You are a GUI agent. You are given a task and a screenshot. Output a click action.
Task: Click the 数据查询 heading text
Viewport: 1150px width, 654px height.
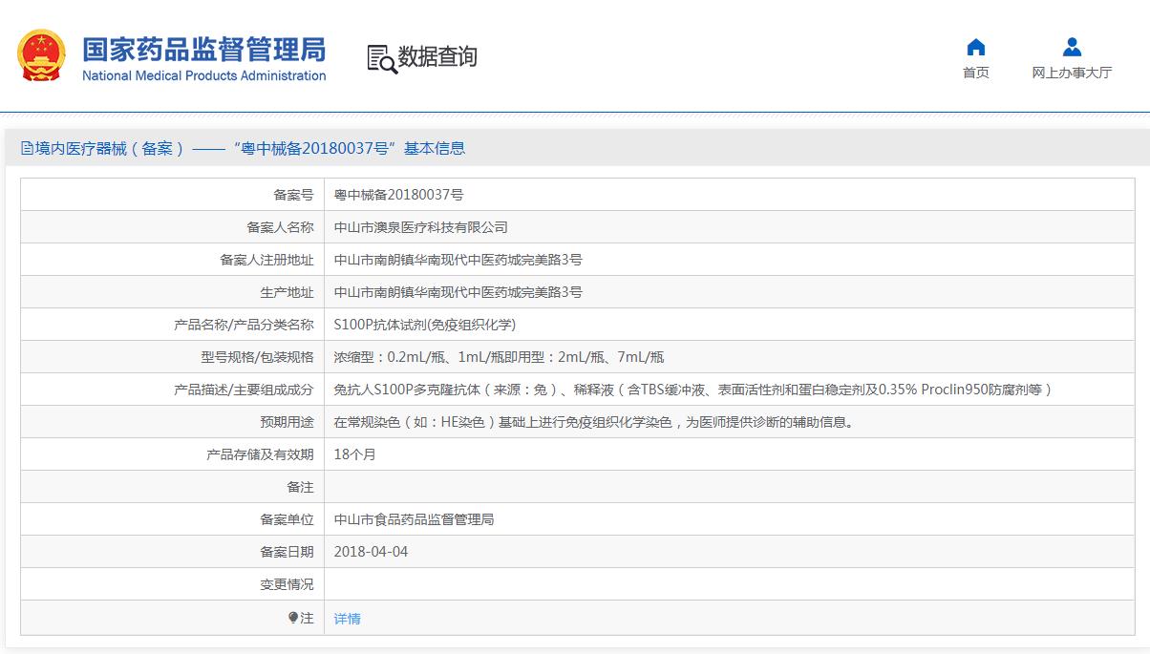(x=437, y=57)
